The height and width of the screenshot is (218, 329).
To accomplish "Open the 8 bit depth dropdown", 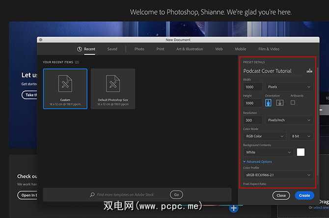I will pos(301,136).
